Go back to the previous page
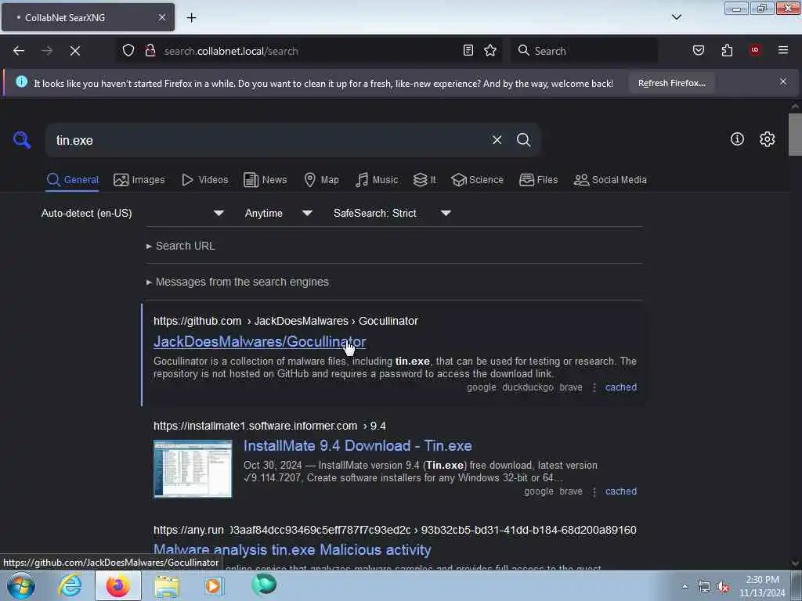802x601 pixels. pyautogui.click(x=19, y=51)
